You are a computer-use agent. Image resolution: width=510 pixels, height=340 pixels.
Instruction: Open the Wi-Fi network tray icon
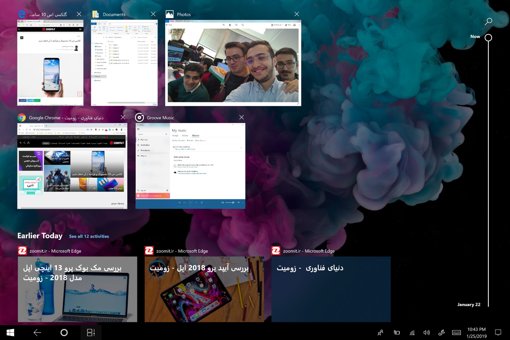412,333
